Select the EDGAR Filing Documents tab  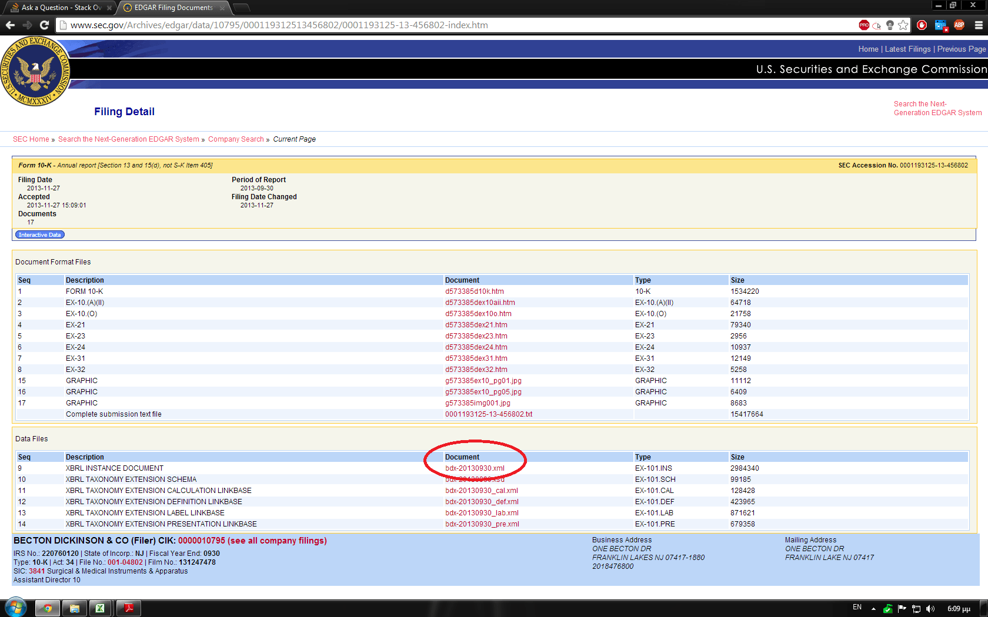173,8
